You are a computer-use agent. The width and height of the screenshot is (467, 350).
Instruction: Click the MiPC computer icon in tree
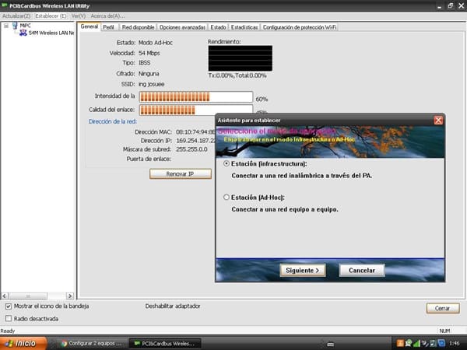[x=14, y=26]
